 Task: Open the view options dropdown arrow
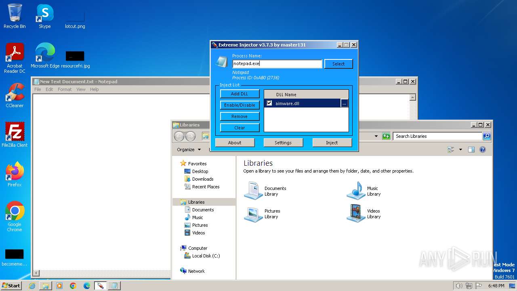click(x=460, y=150)
